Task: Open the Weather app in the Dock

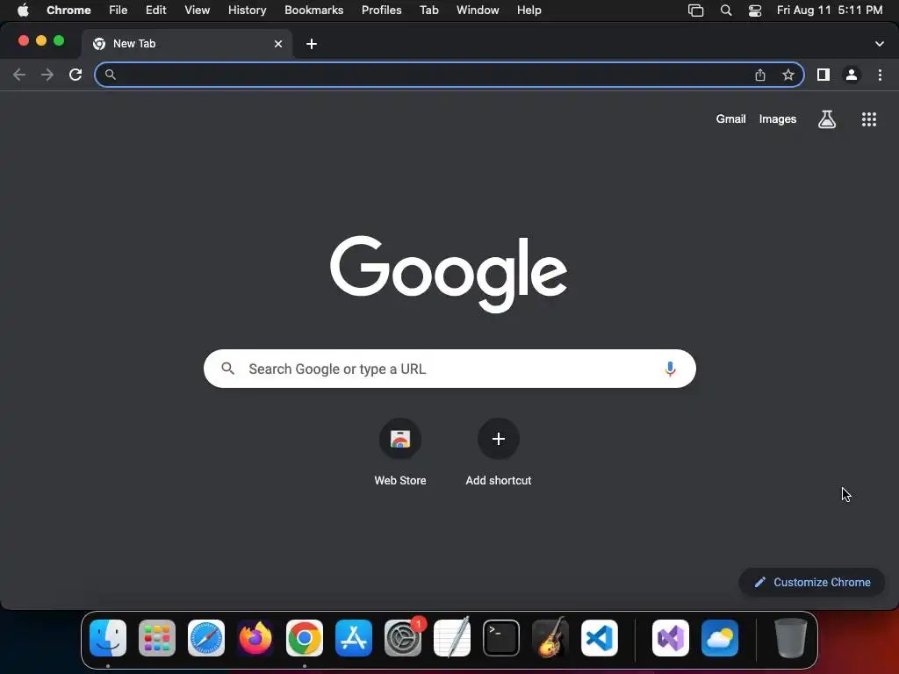Action: pos(720,638)
